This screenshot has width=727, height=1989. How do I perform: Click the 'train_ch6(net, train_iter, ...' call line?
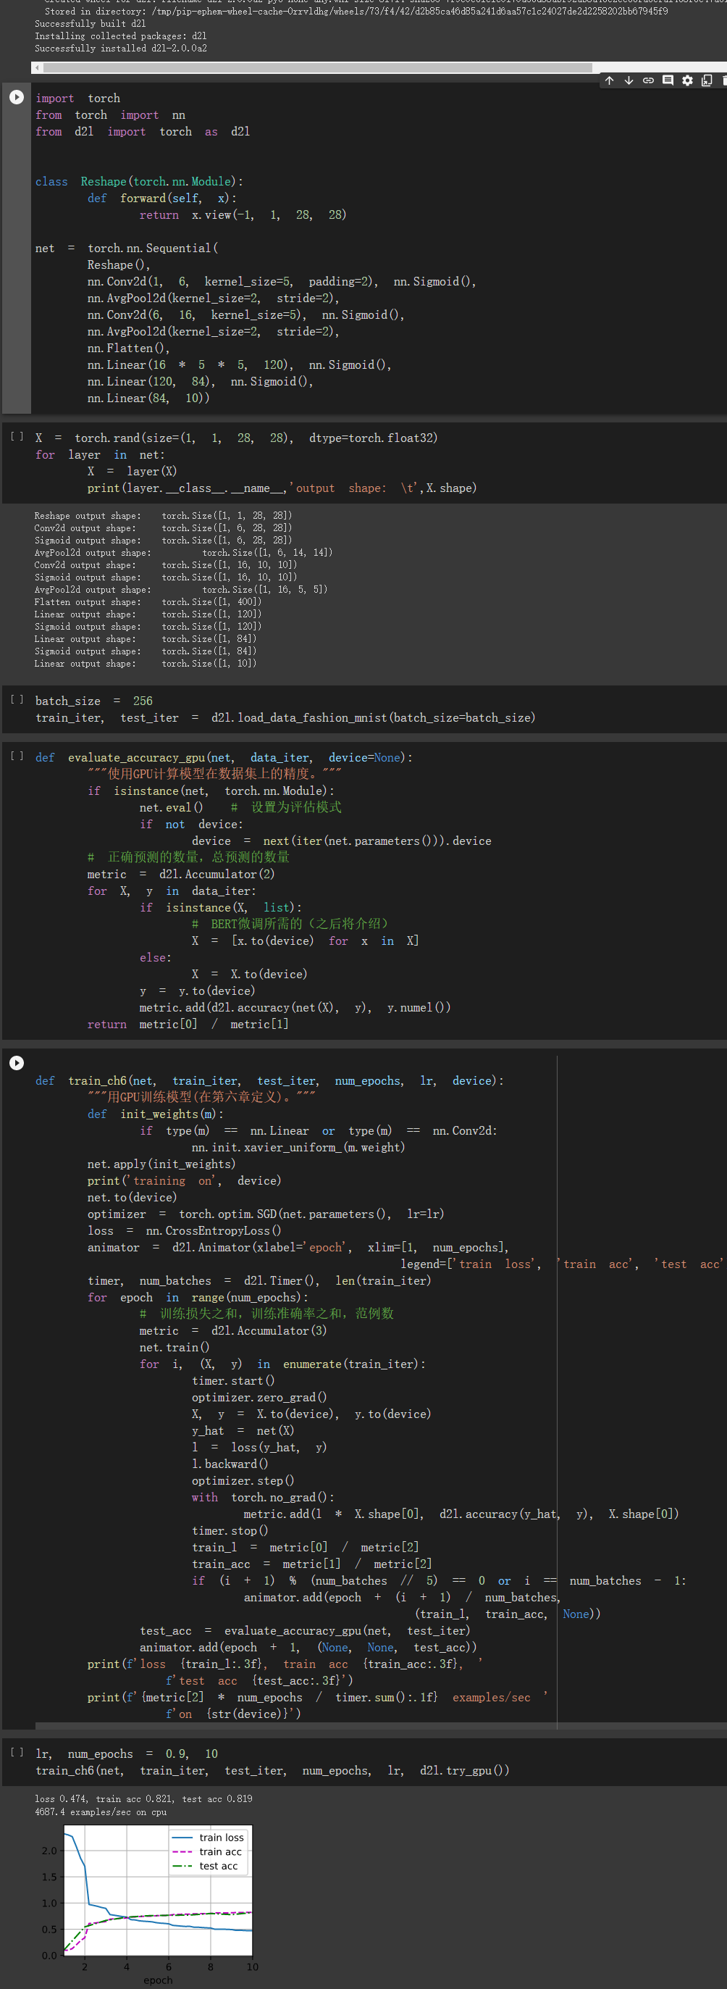[x=272, y=1770]
